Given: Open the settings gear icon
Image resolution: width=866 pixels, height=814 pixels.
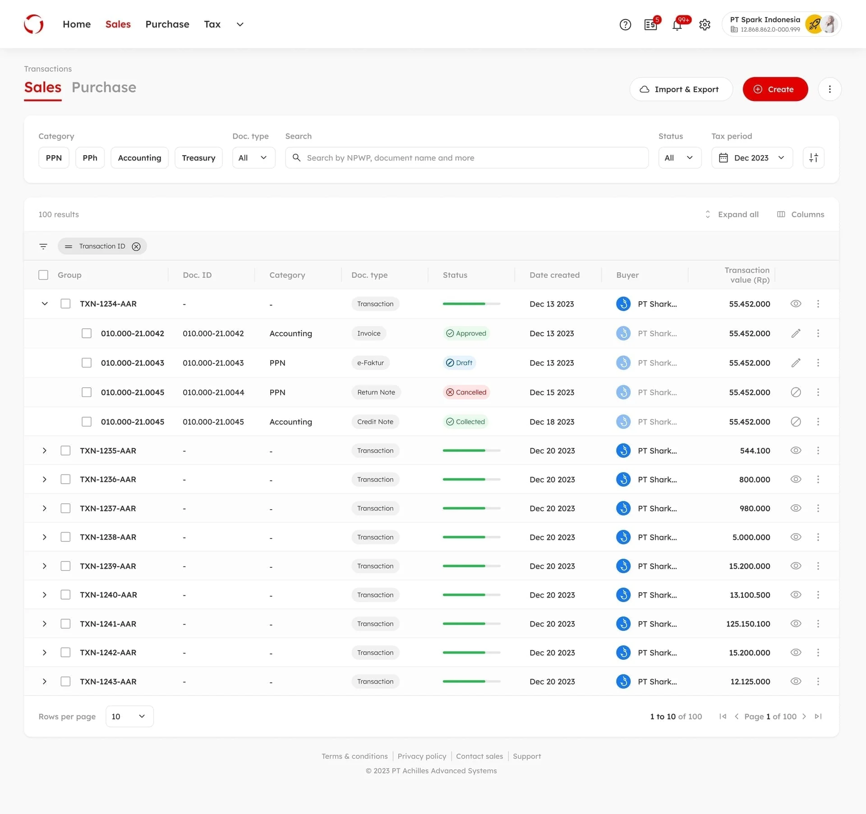Looking at the screenshot, I should tap(705, 24).
